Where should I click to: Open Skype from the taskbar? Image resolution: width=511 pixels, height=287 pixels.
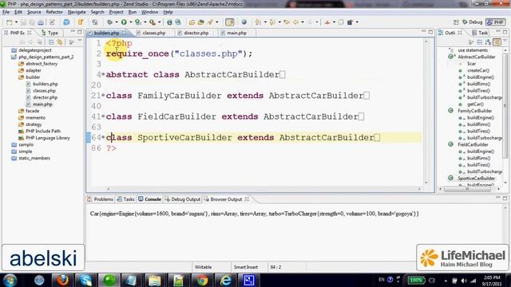[85, 280]
